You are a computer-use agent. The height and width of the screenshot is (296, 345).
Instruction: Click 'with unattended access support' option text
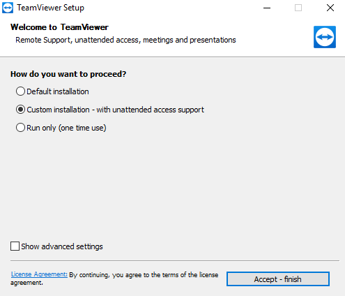150,110
